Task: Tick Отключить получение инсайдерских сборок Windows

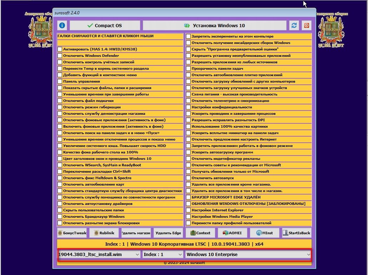Action: pos(188,43)
